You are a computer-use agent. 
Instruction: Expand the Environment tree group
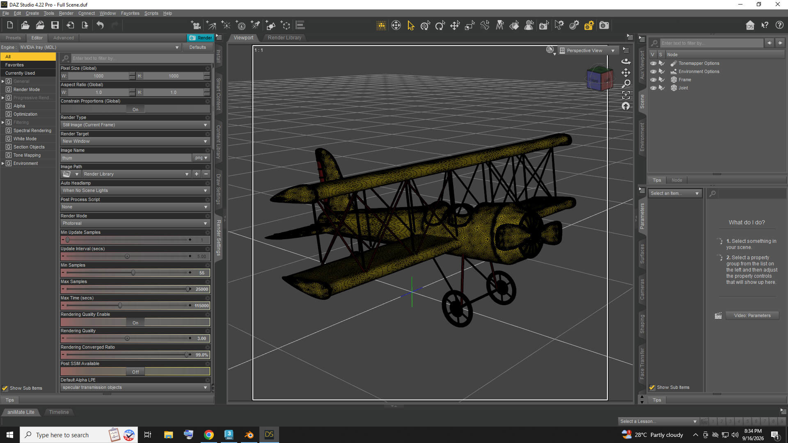point(3,163)
